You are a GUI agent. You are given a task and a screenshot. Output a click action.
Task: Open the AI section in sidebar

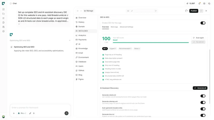tap(86, 44)
